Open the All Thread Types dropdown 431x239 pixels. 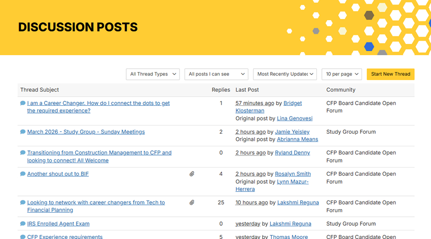tap(153, 74)
